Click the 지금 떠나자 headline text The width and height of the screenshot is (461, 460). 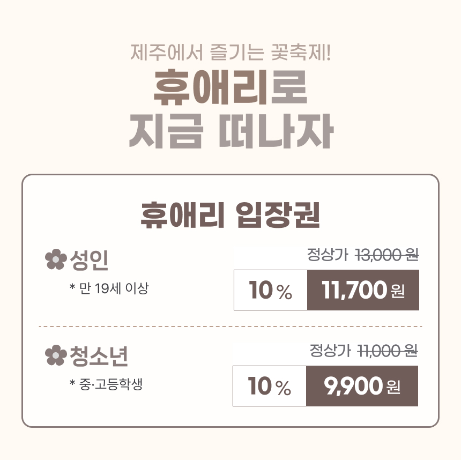coord(231,131)
